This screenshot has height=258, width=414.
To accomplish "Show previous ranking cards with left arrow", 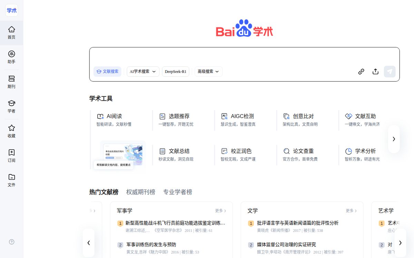I will (x=89, y=243).
